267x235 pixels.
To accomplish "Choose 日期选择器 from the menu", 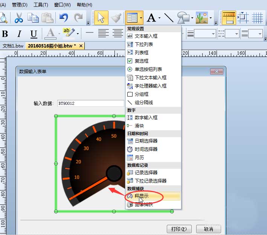I will (x=153, y=141).
